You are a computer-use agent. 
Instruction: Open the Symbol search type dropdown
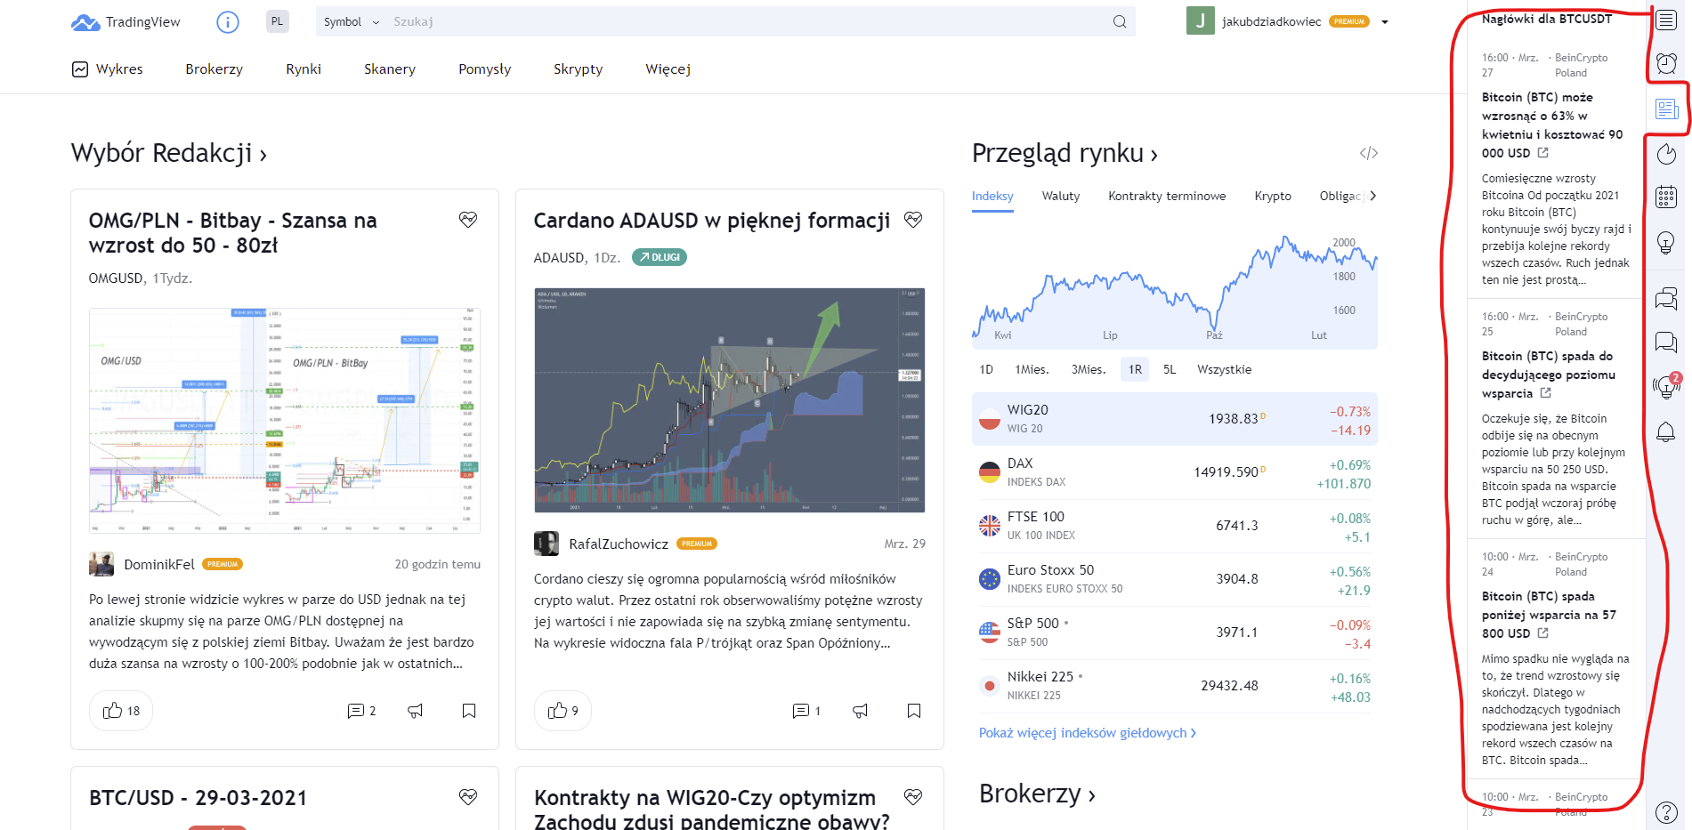point(351,22)
